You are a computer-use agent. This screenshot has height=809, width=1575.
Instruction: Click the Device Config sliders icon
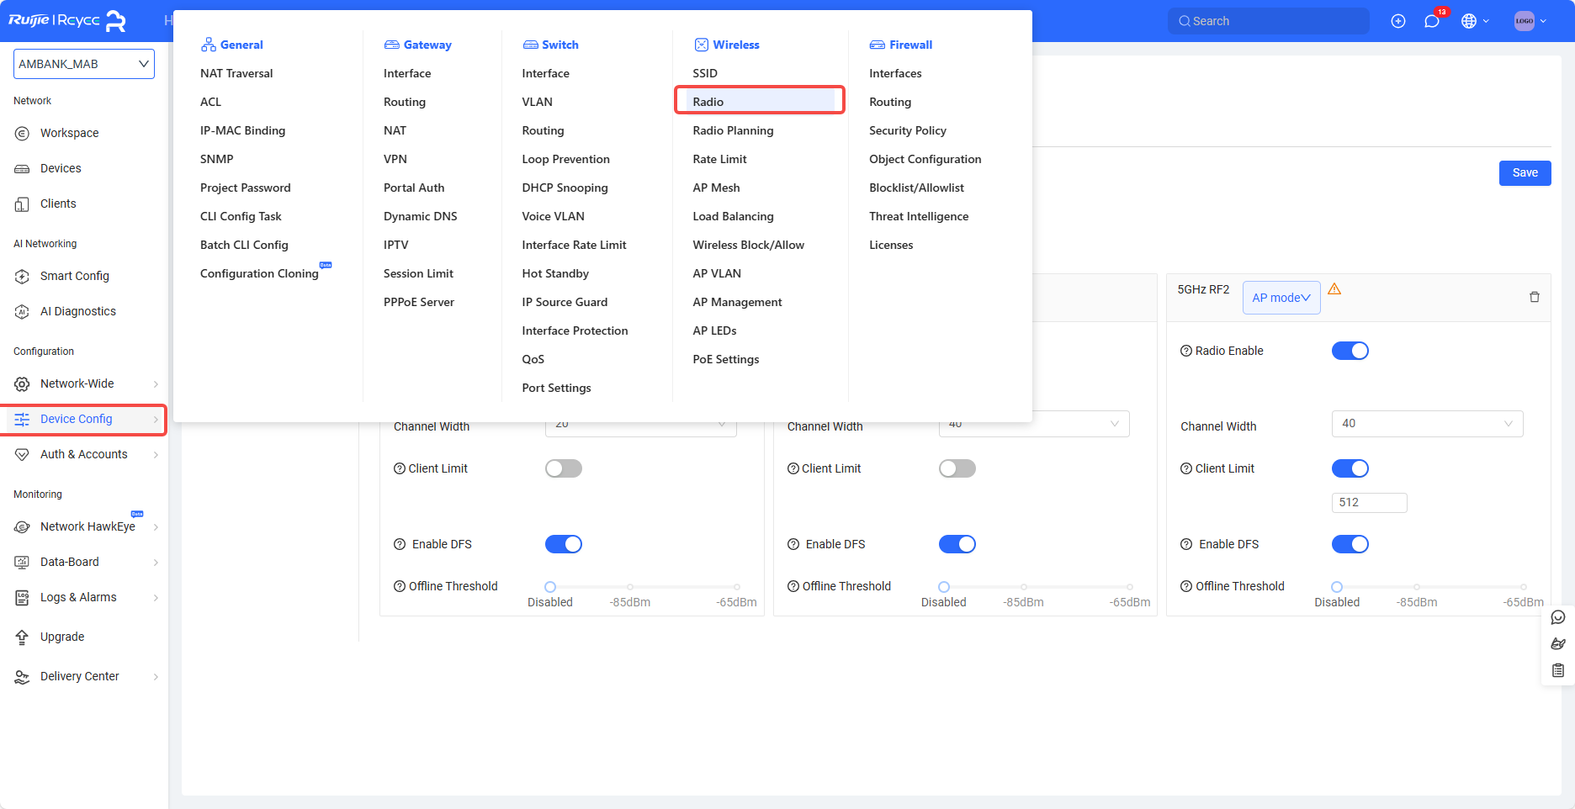click(x=23, y=419)
